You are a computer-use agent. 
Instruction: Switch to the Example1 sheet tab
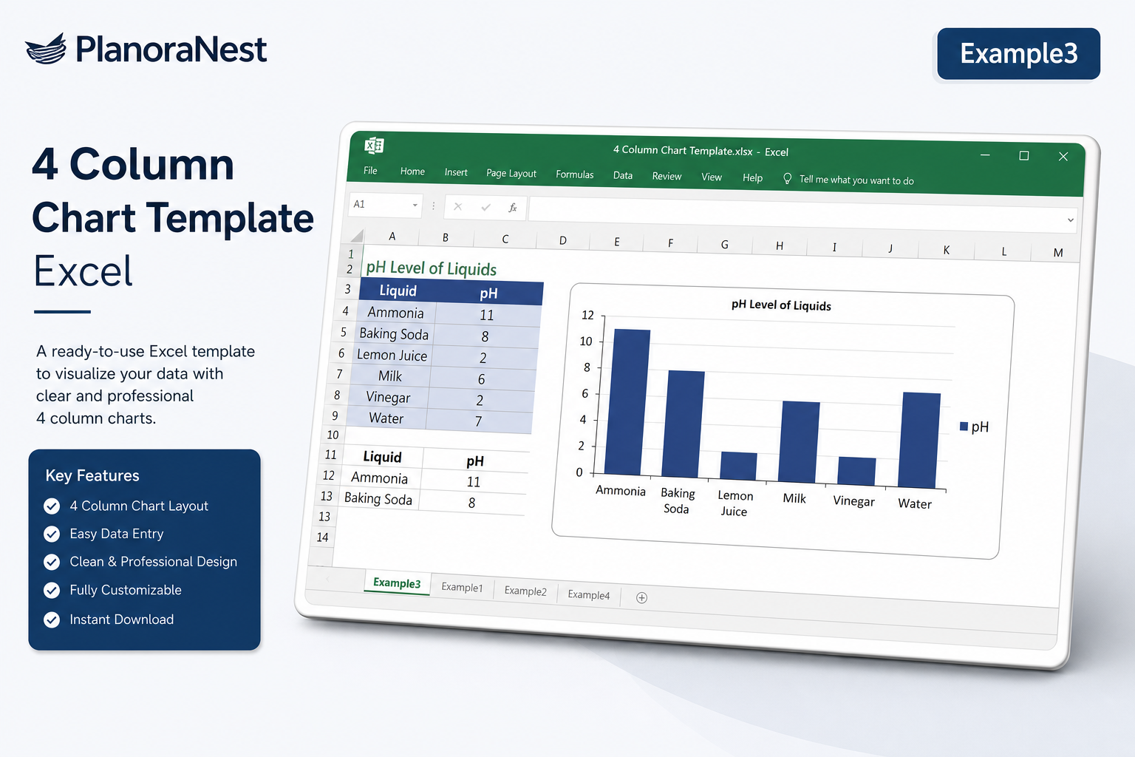click(x=462, y=587)
